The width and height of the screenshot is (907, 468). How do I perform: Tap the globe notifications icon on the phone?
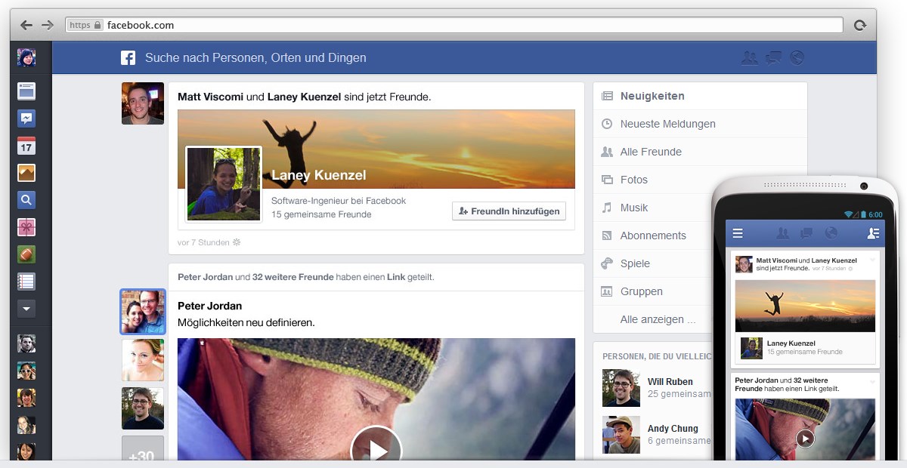[831, 233]
